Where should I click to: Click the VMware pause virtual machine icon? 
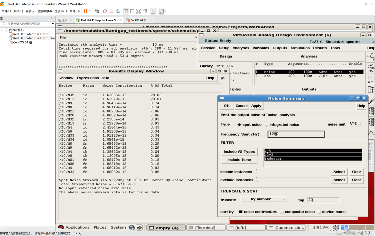coord(86,11)
